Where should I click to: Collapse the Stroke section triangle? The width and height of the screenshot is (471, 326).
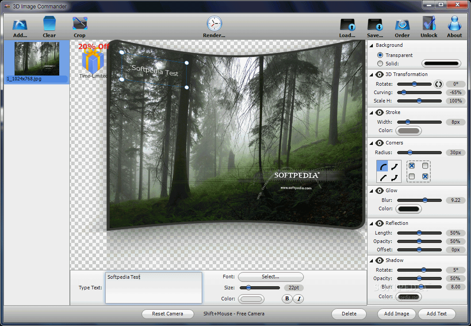coord(371,113)
